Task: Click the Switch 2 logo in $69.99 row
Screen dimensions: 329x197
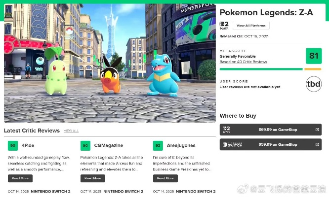Action: (226, 130)
